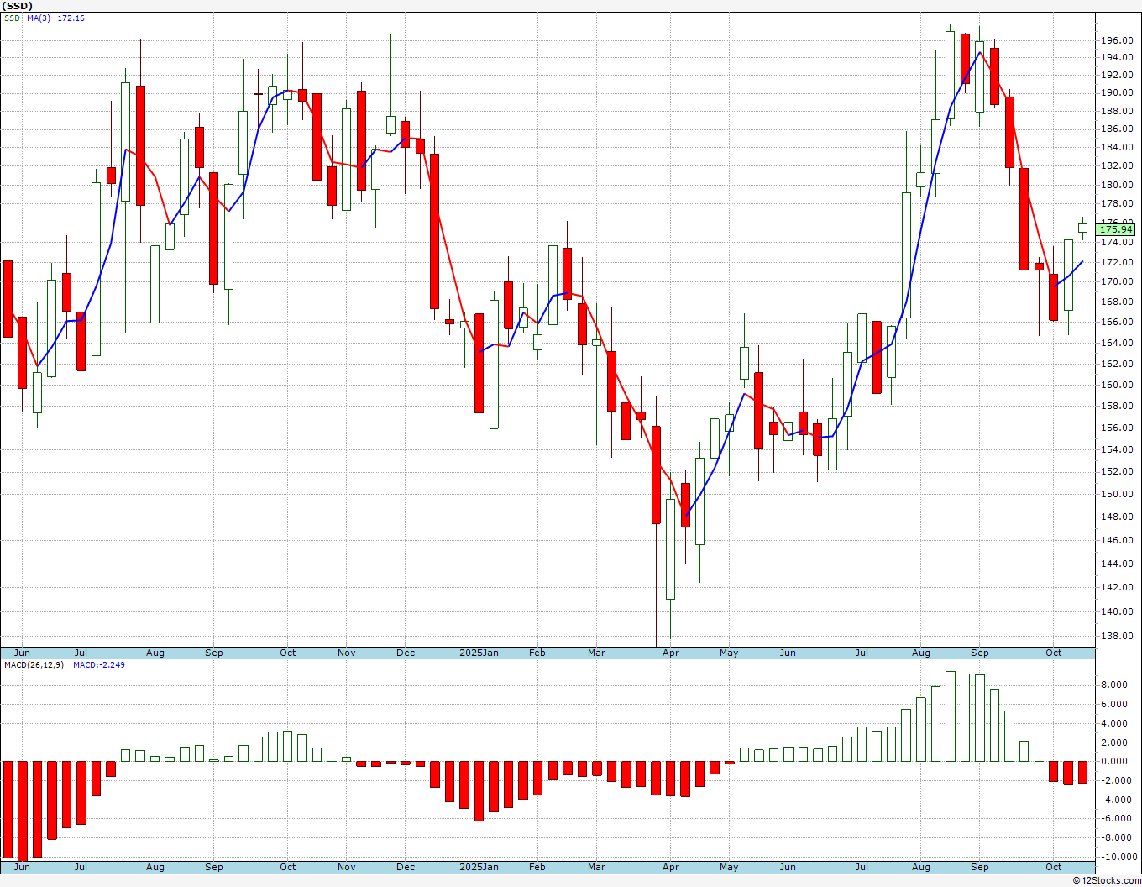Click the 168.00 price axis label

tap(1116, 302)
